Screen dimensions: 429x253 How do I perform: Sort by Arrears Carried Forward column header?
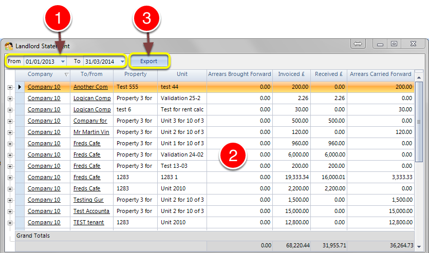(x=381, y=74)
